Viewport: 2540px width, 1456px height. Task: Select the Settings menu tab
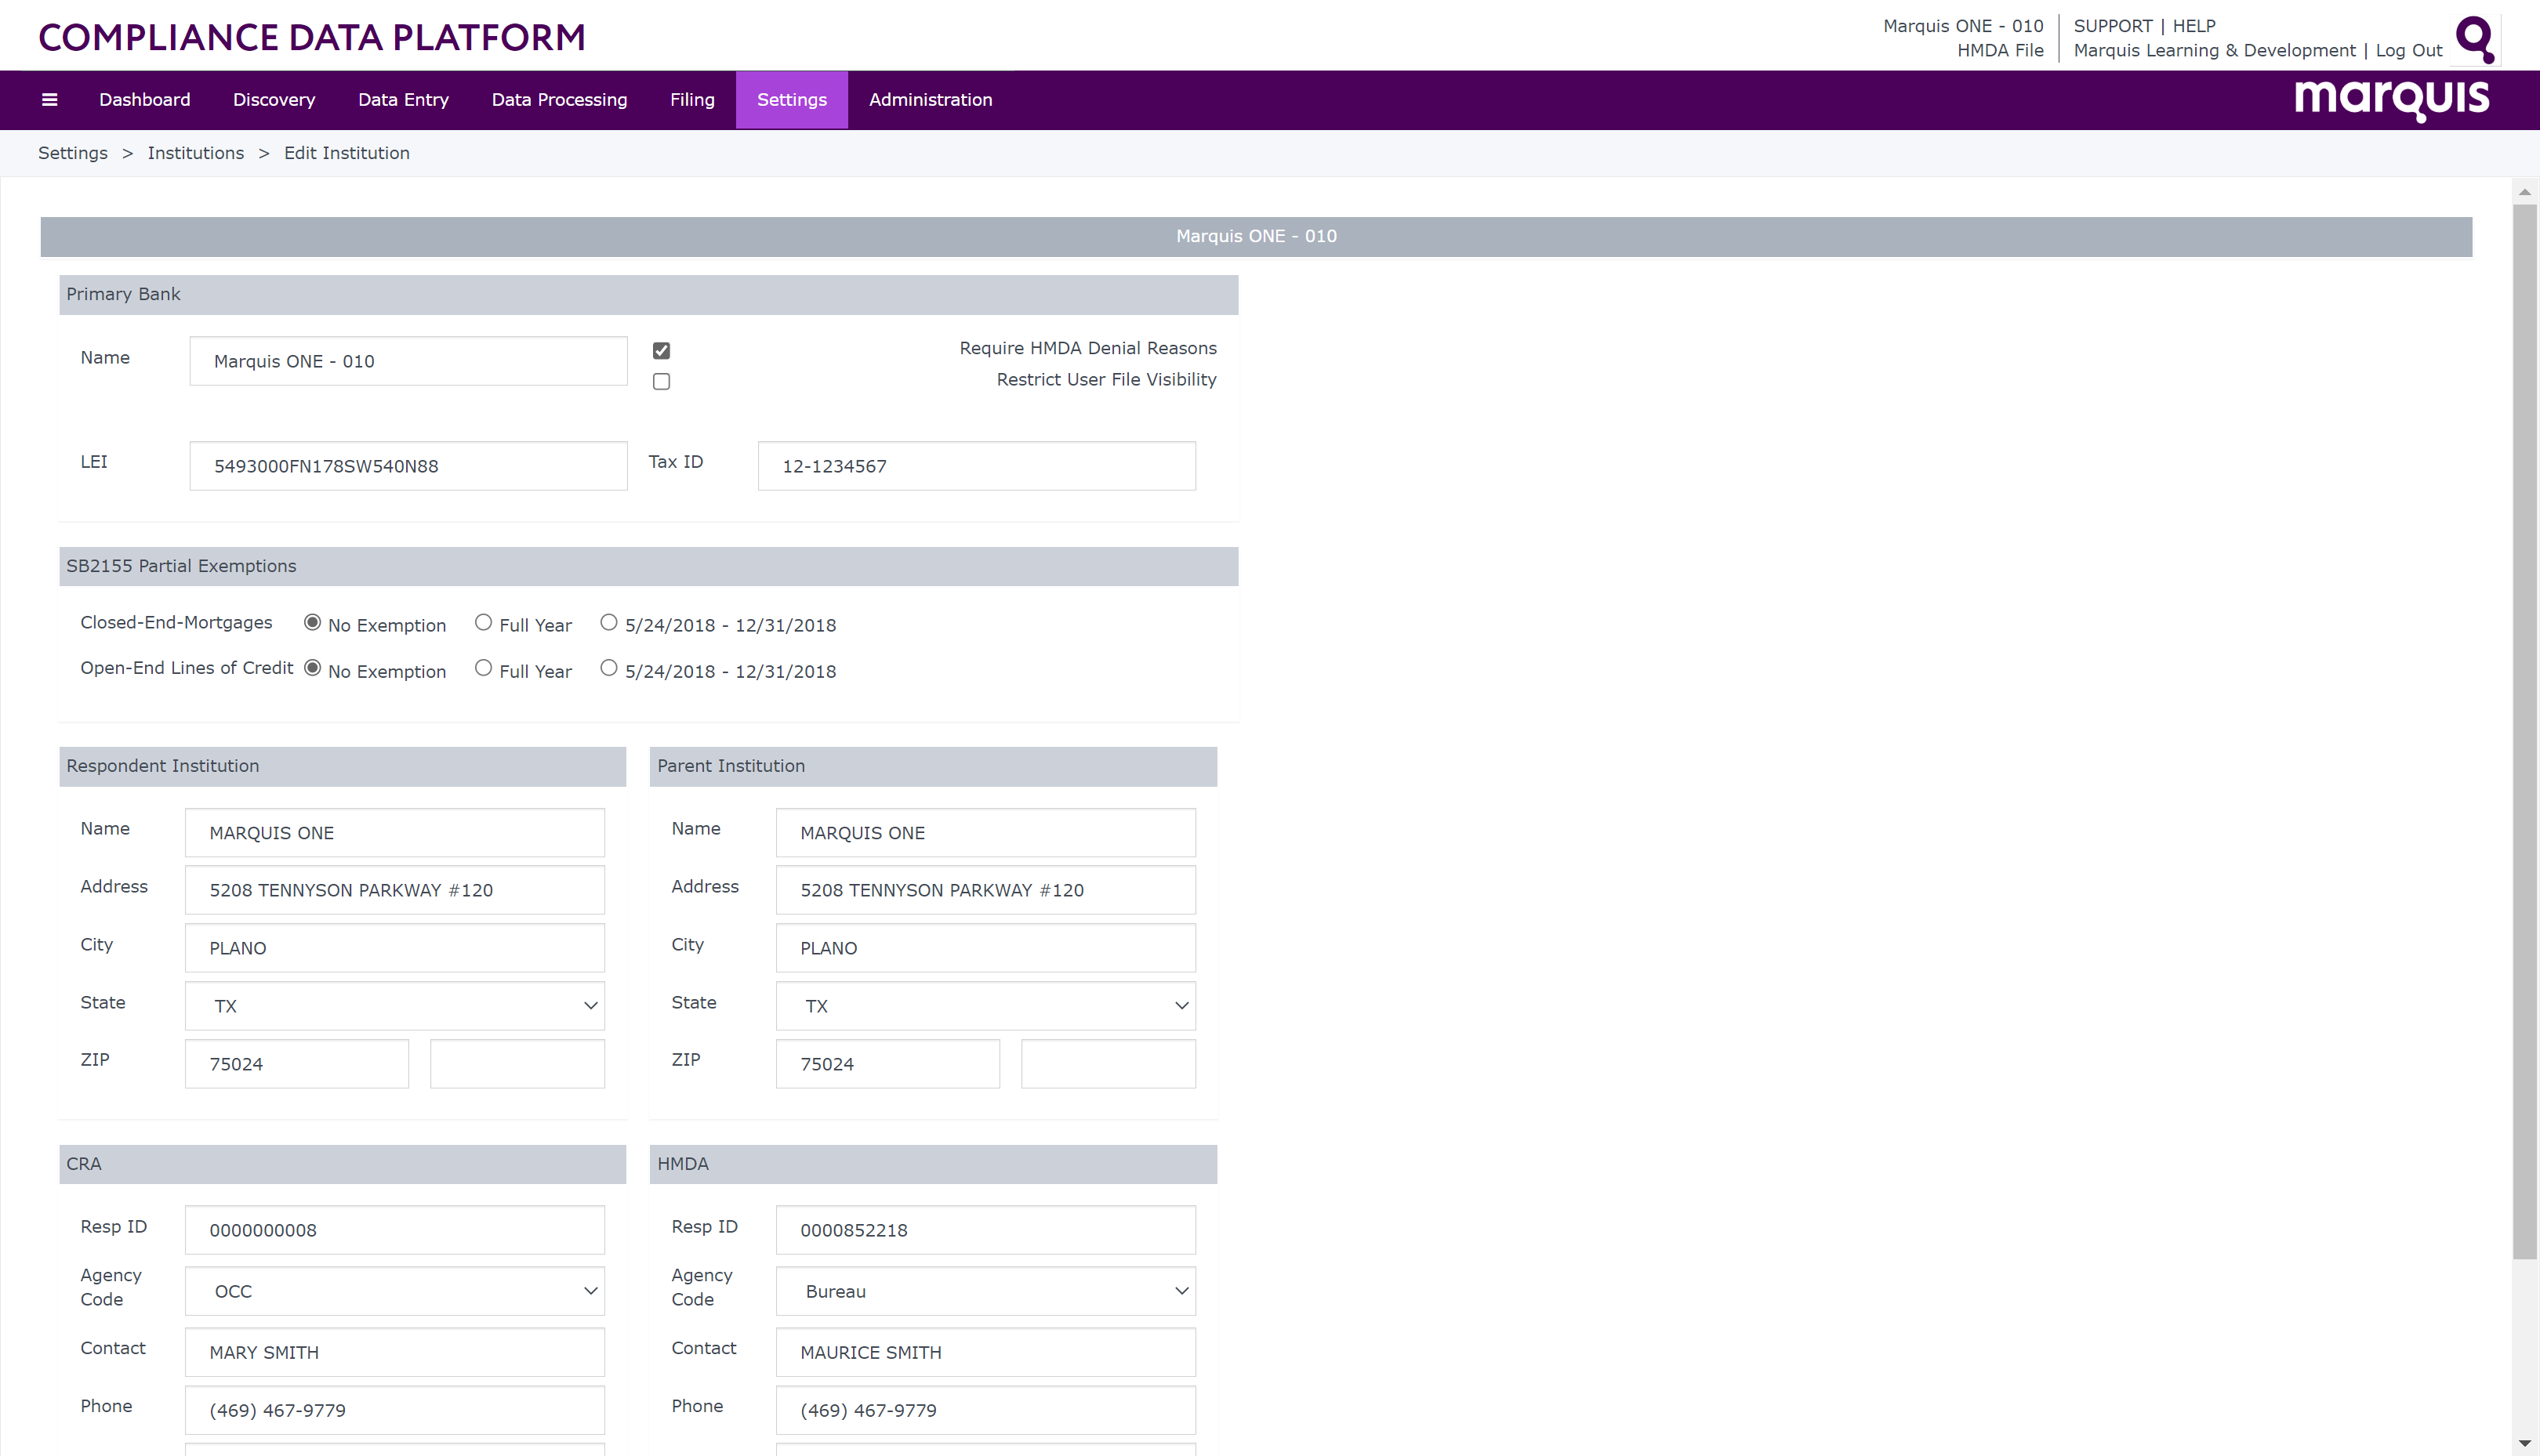tap(793, 100)
